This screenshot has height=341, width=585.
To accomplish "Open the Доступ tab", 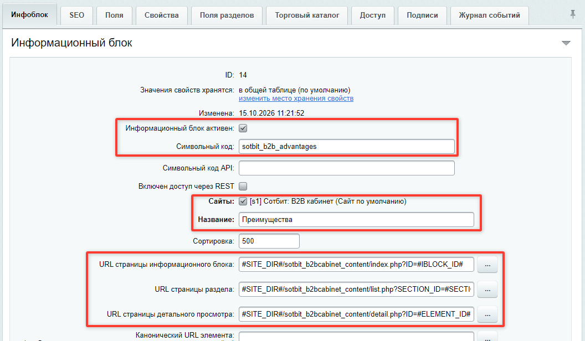I will pos(373,15).
